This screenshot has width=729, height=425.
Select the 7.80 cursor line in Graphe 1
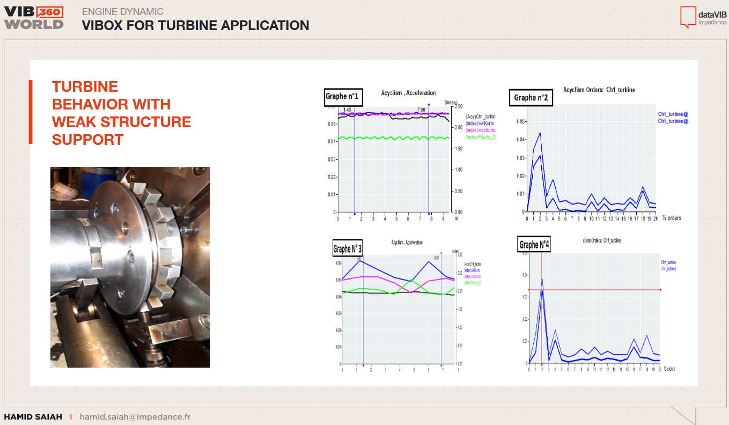click(x=429, y=161)
